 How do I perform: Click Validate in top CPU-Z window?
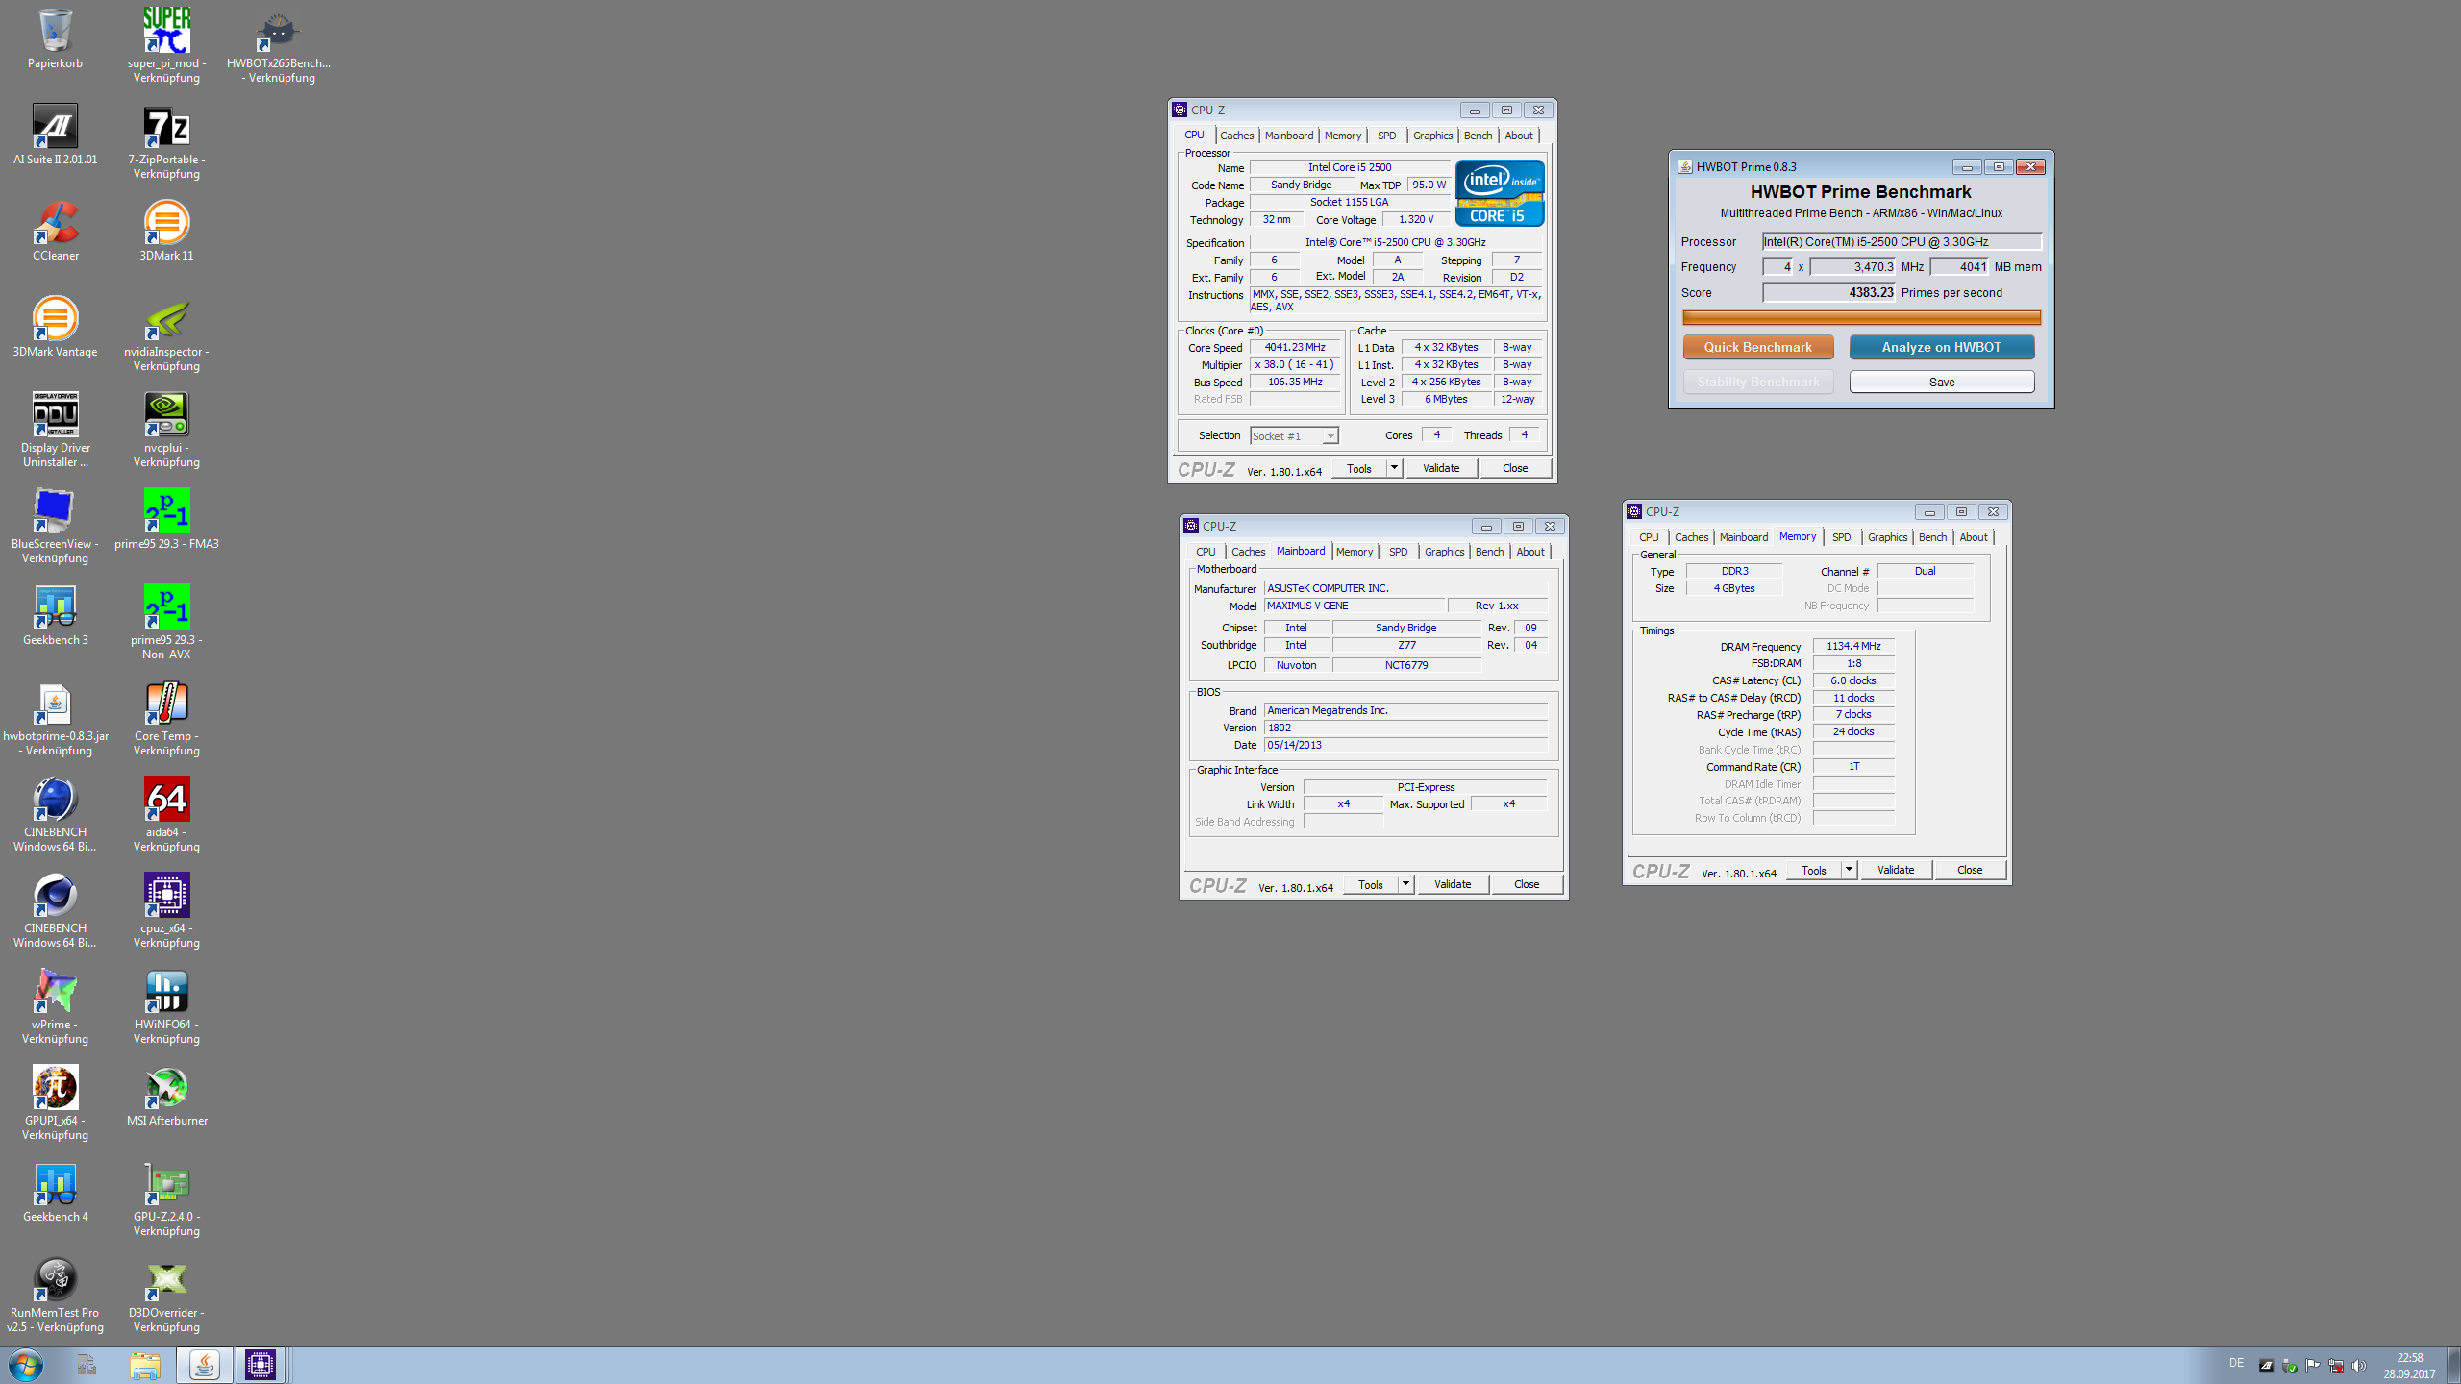click(1441, 468)
